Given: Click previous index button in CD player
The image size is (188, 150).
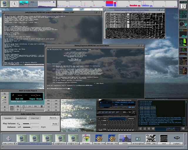Looking at the screenshot, I should (48, 107).
